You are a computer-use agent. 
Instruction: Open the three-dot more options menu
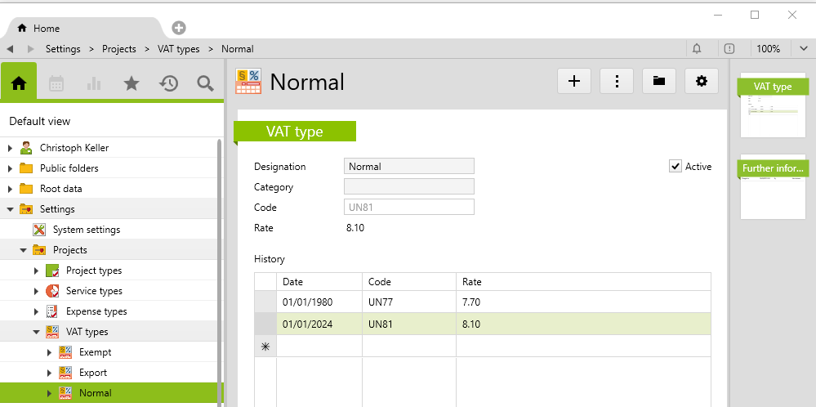click(x=617, y=81)
